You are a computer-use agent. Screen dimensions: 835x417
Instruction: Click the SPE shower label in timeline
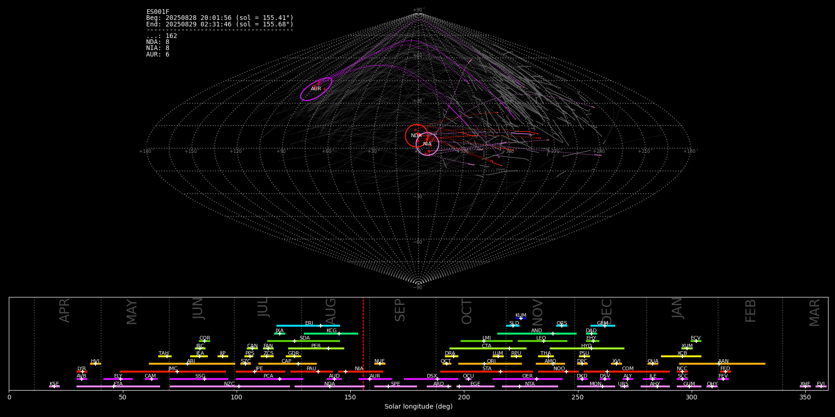(396, 384)
